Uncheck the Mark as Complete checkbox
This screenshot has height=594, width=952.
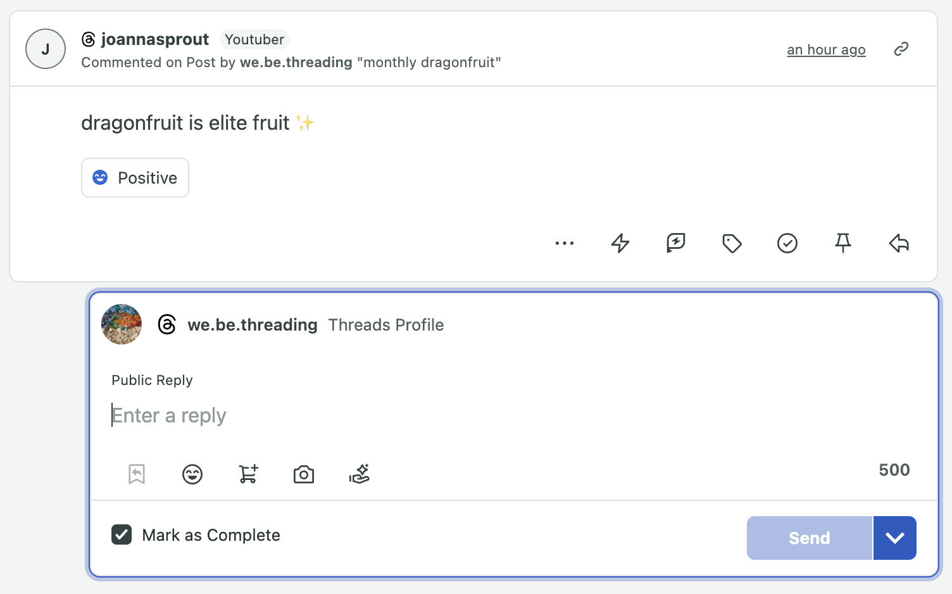click(122, 534)
